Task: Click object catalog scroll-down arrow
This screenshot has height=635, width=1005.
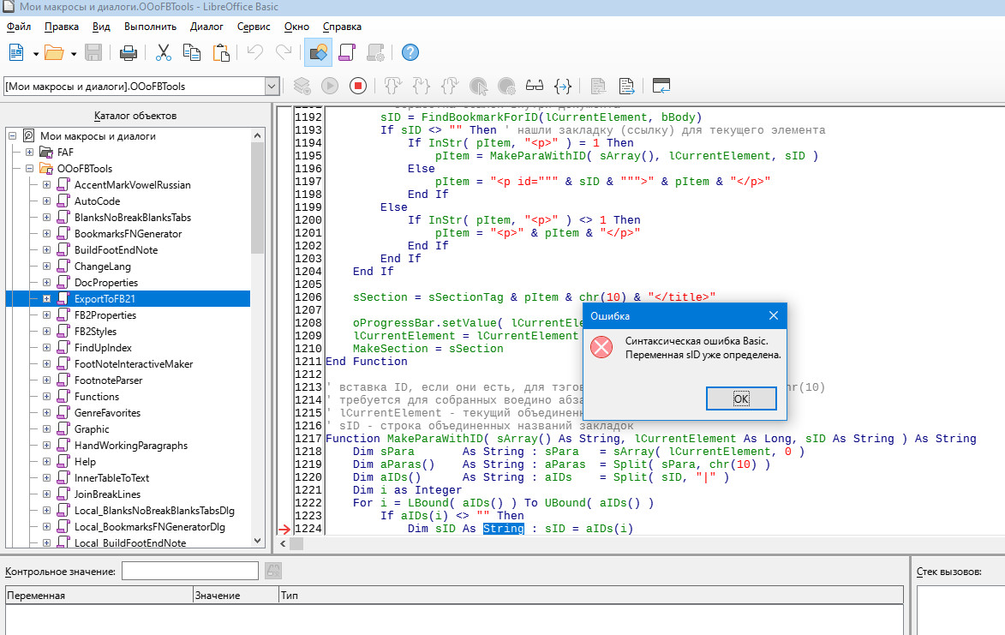Action: (258, 541)
